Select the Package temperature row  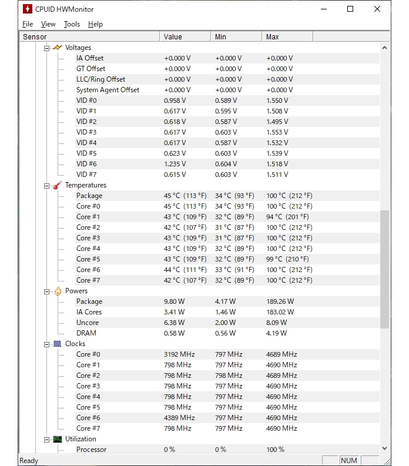(227, 196)
